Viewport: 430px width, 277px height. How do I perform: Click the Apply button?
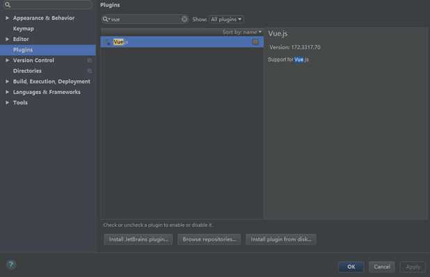pos(413,267)
